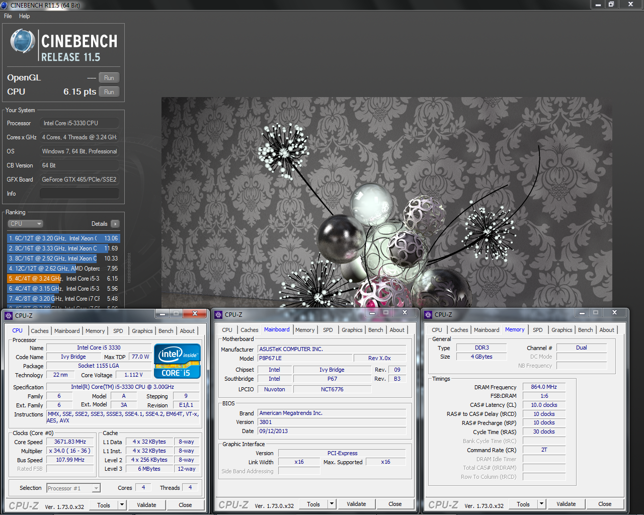Image resolution: width=644 pixels, height=515 pixels.
Task: Click Close button in middle CPU-Z window
Action: tap(395, 504)
